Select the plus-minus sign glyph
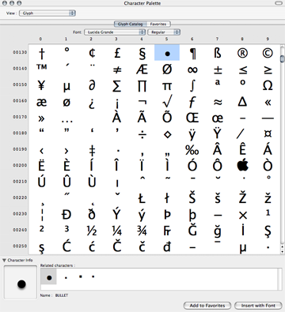The width and height of the screenshot is (285, 312). click(218, 70)
